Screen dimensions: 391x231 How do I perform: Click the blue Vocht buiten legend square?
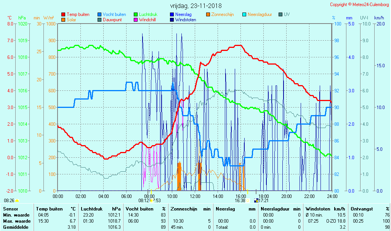99,14
